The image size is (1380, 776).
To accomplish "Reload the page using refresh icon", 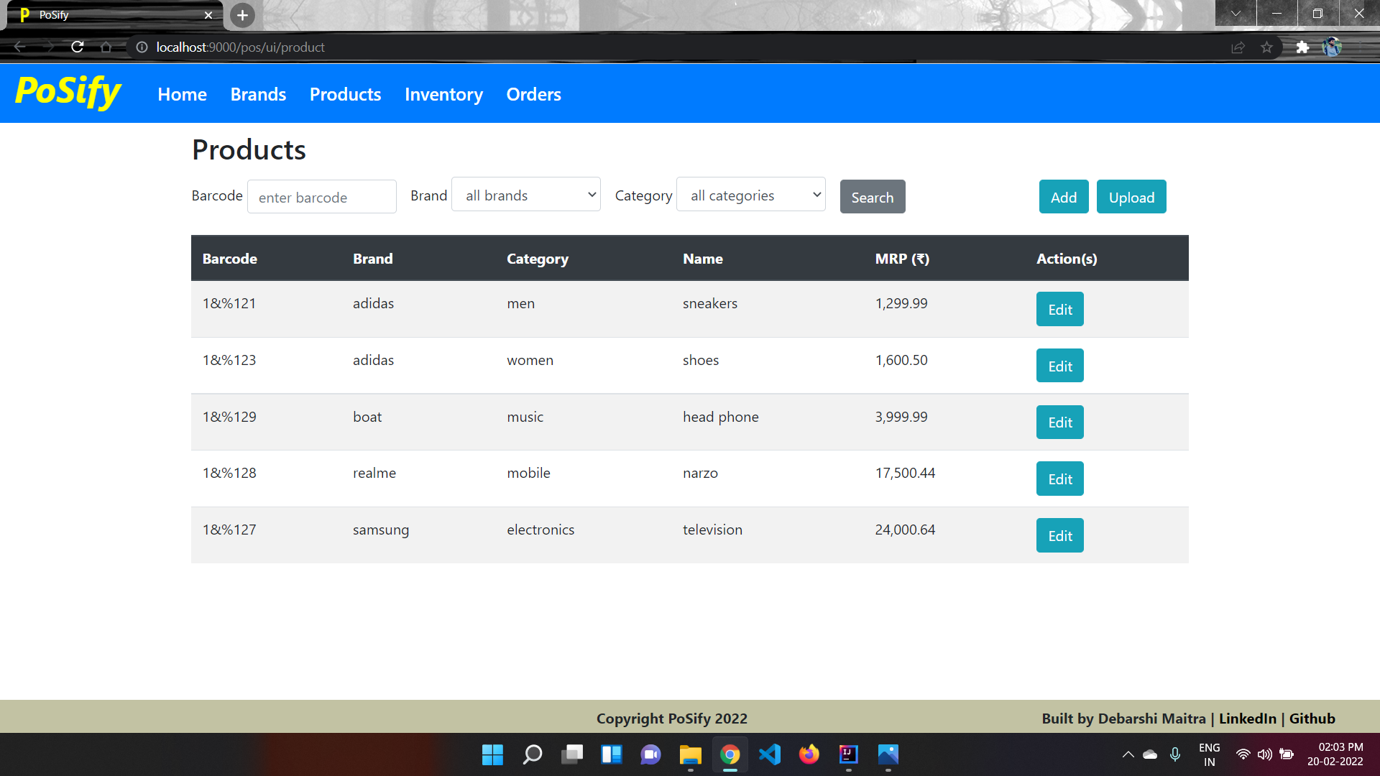I will coord(77,47).
